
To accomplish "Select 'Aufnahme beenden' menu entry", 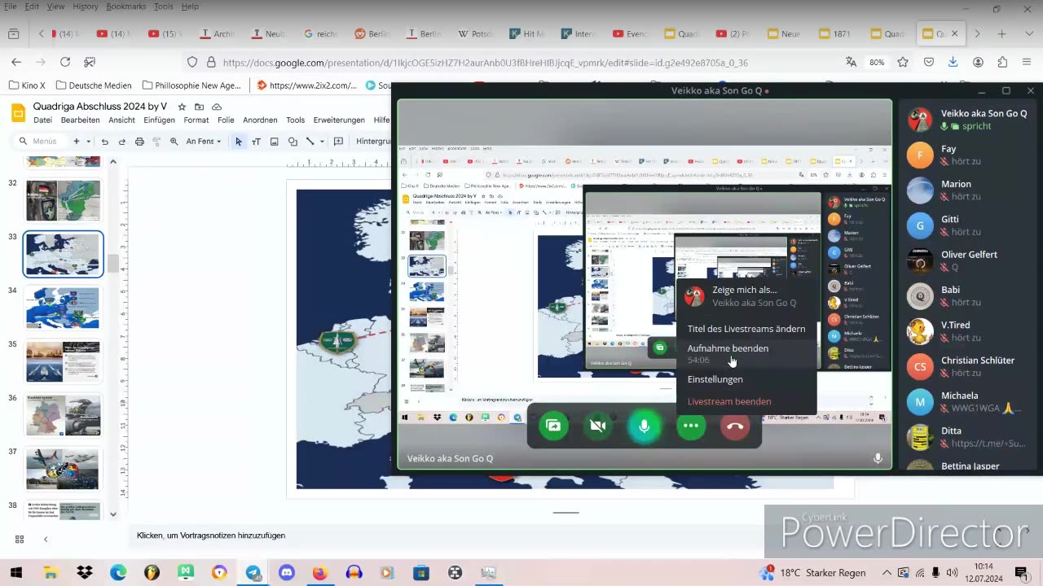I will point(746,353).
